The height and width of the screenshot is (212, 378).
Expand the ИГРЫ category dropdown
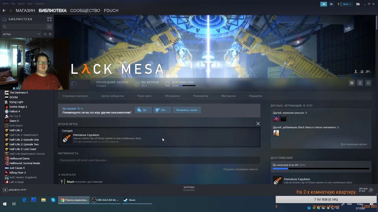[x=22, y=34]
